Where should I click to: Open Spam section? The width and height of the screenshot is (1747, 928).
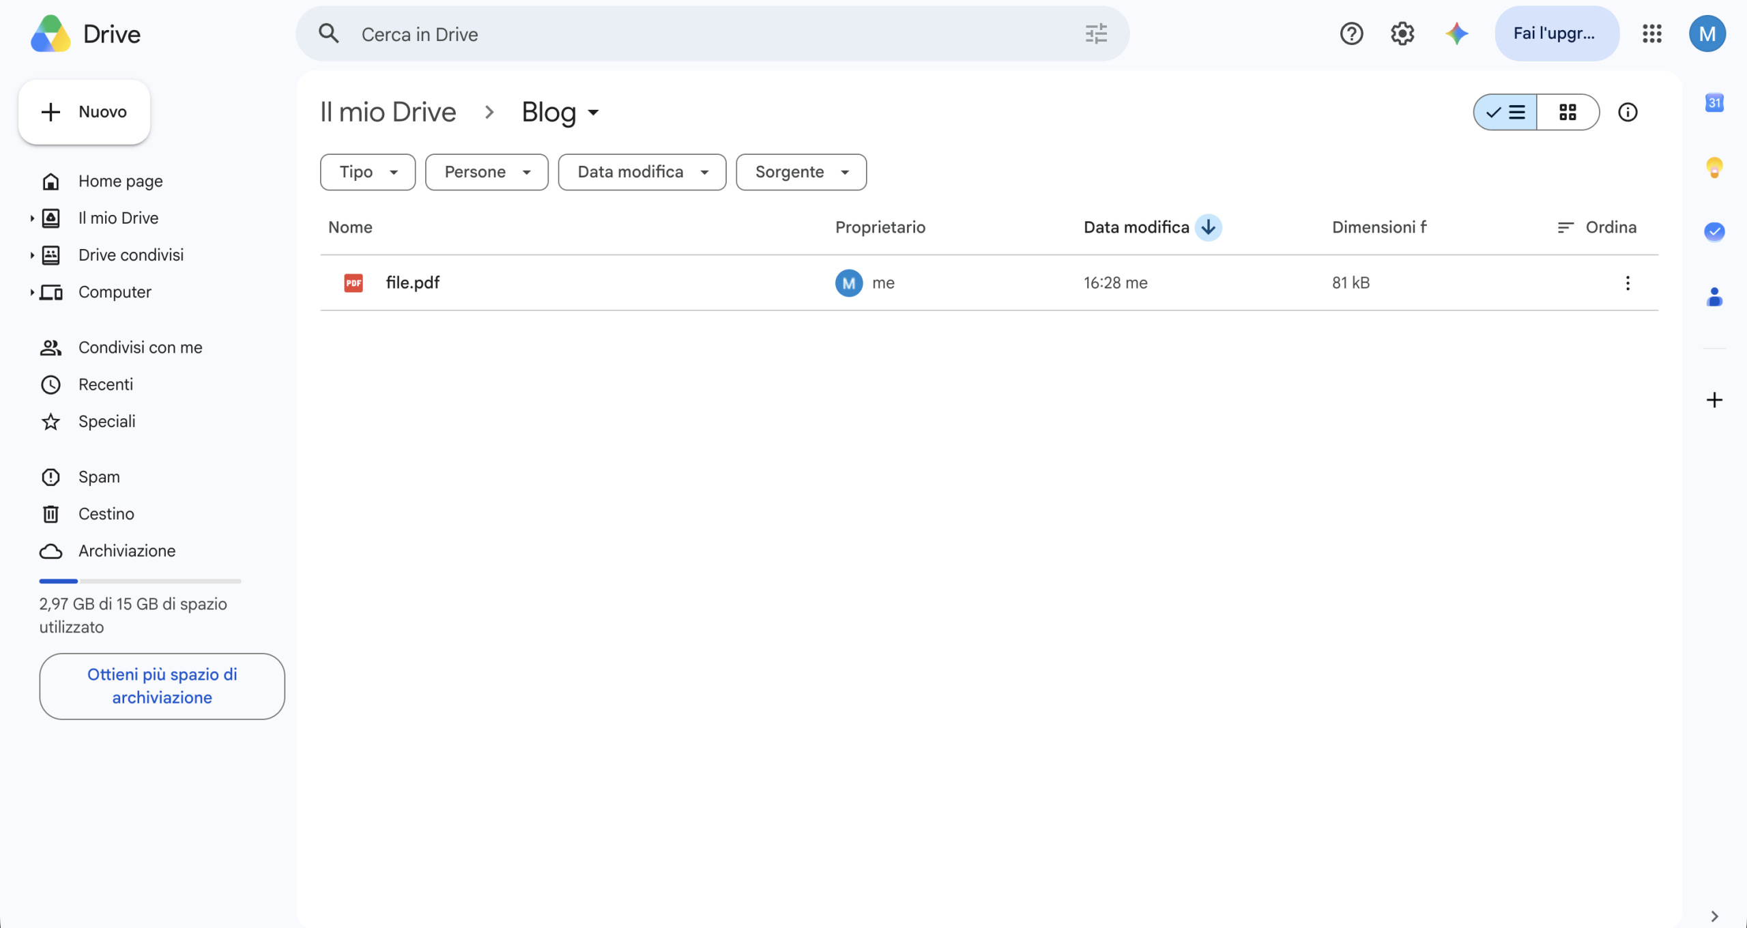tap(99, 477)
